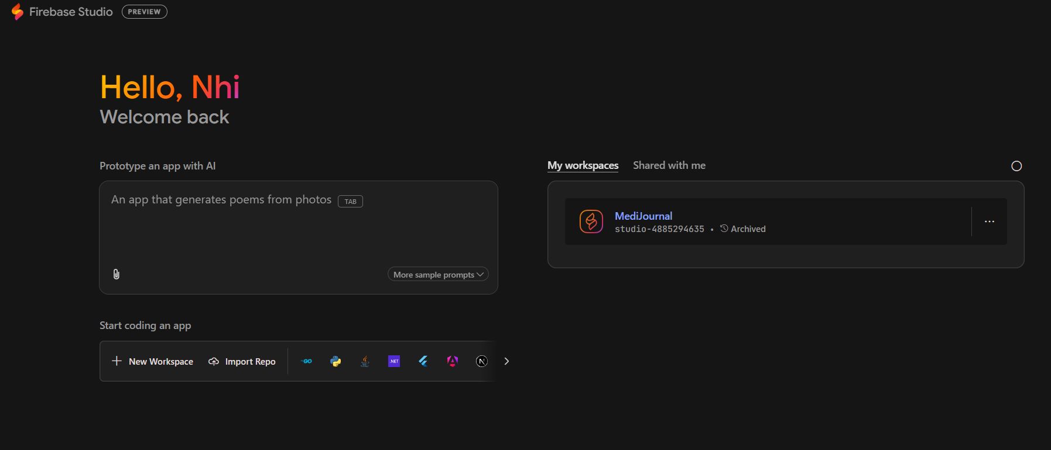The width and height of the screenshot is (1051, 450).
Task: Click the circle icon above the workspaces list
Action: tap(1016, 166)
